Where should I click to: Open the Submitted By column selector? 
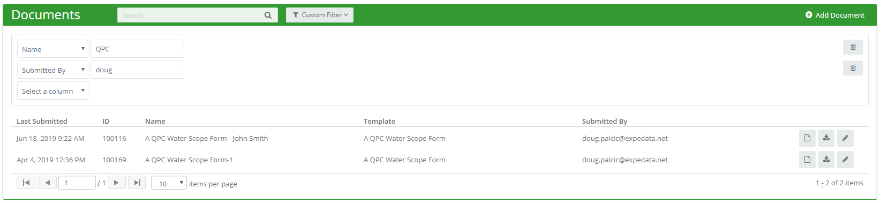[x=52, y=70]
